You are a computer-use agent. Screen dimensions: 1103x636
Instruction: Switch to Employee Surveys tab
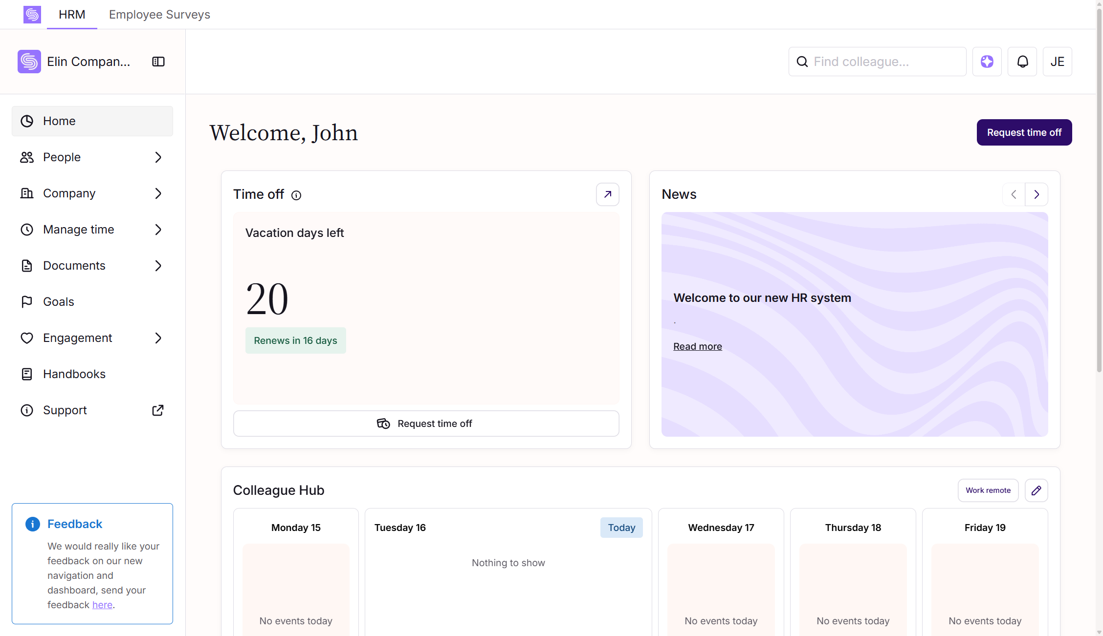click(x=159, y=15)
